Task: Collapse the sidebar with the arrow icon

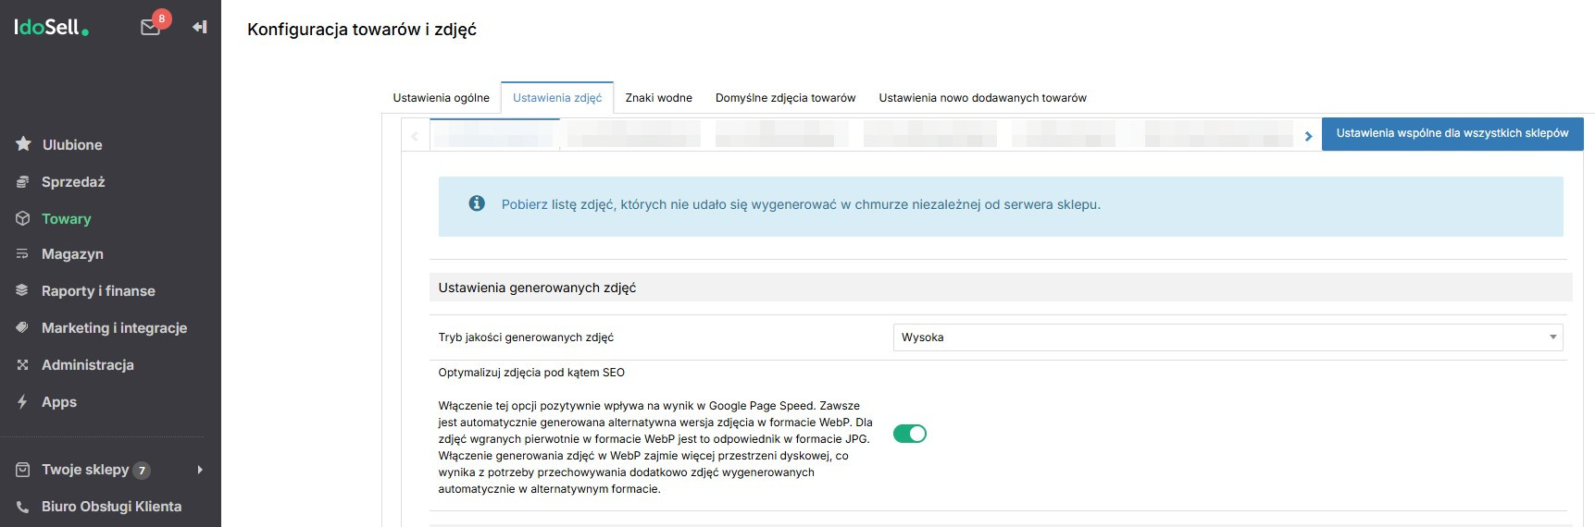Action: coord(199,27)
